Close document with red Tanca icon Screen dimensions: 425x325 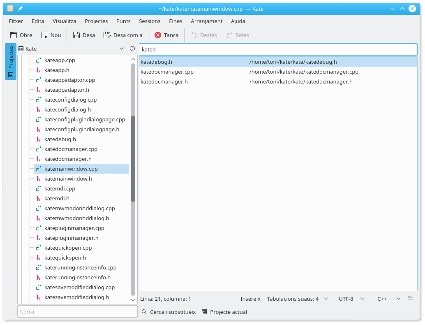[158, 35]
